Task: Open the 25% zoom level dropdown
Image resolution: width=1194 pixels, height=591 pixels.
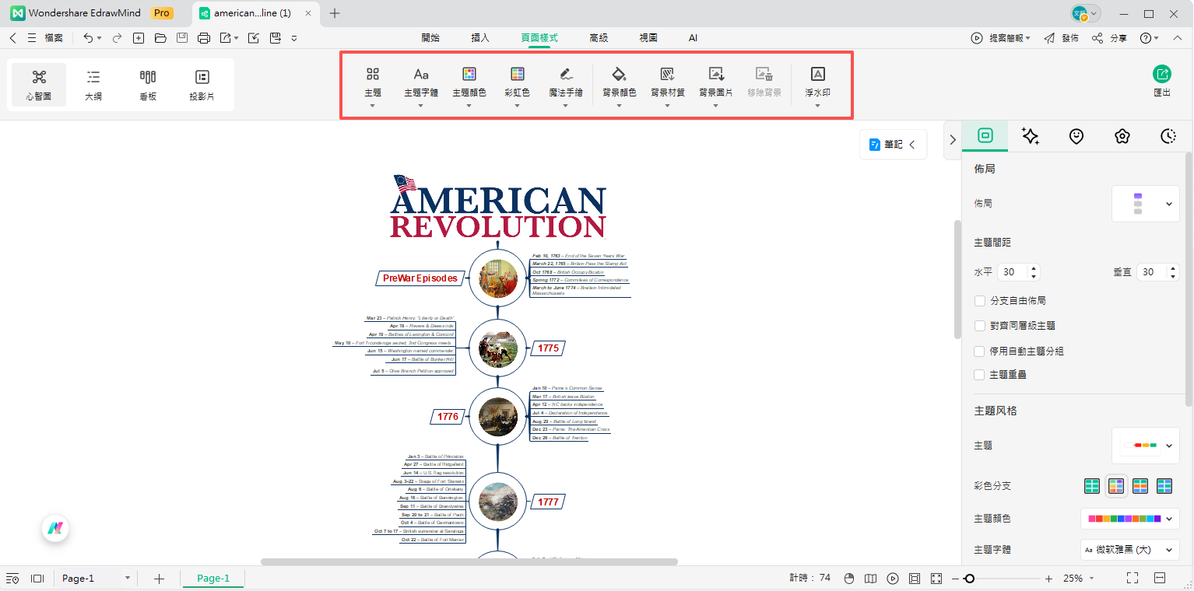Action: coord(1080,579)
